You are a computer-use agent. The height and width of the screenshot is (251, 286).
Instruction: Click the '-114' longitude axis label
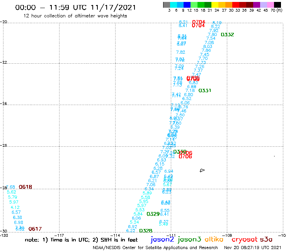[115, 235]
